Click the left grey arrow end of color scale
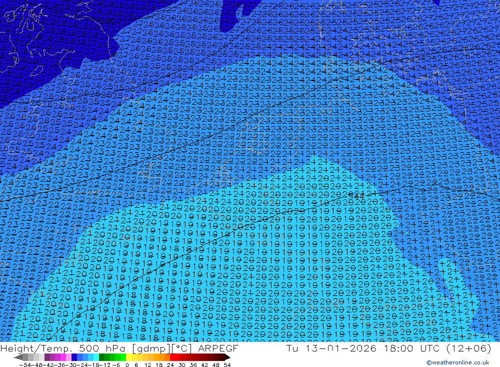The image size is (500, 367). [x=18, y=357]
